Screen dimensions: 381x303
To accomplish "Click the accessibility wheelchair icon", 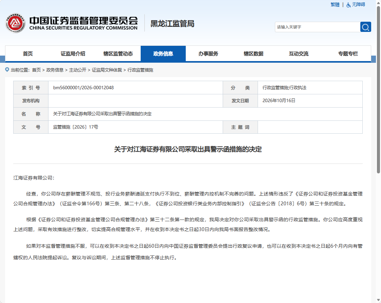I will (348, 5).
